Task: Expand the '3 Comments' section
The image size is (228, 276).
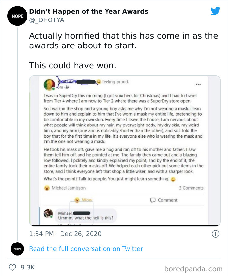Action: coord(192,188)
